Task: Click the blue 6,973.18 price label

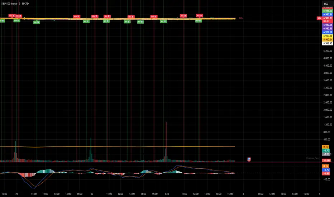Action: [328, 32]
